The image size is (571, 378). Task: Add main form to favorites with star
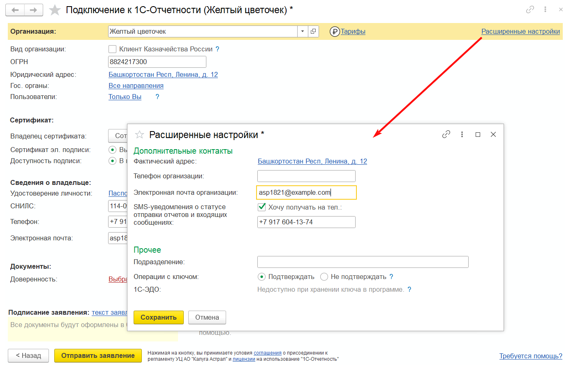click(x=55, y=10)
